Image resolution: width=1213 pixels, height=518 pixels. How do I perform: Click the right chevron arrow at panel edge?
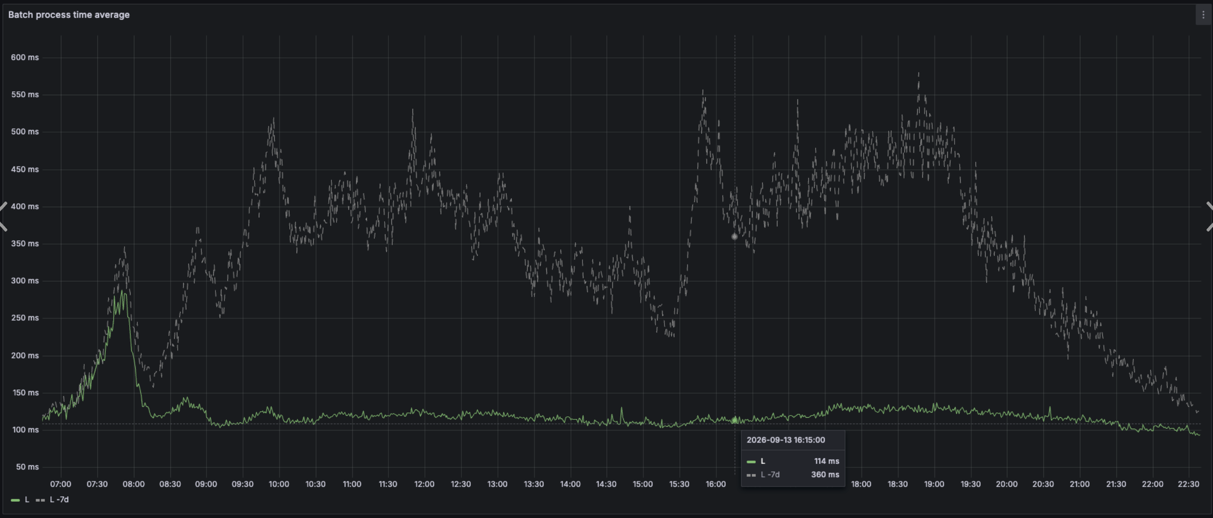(x=1209, y=217)
